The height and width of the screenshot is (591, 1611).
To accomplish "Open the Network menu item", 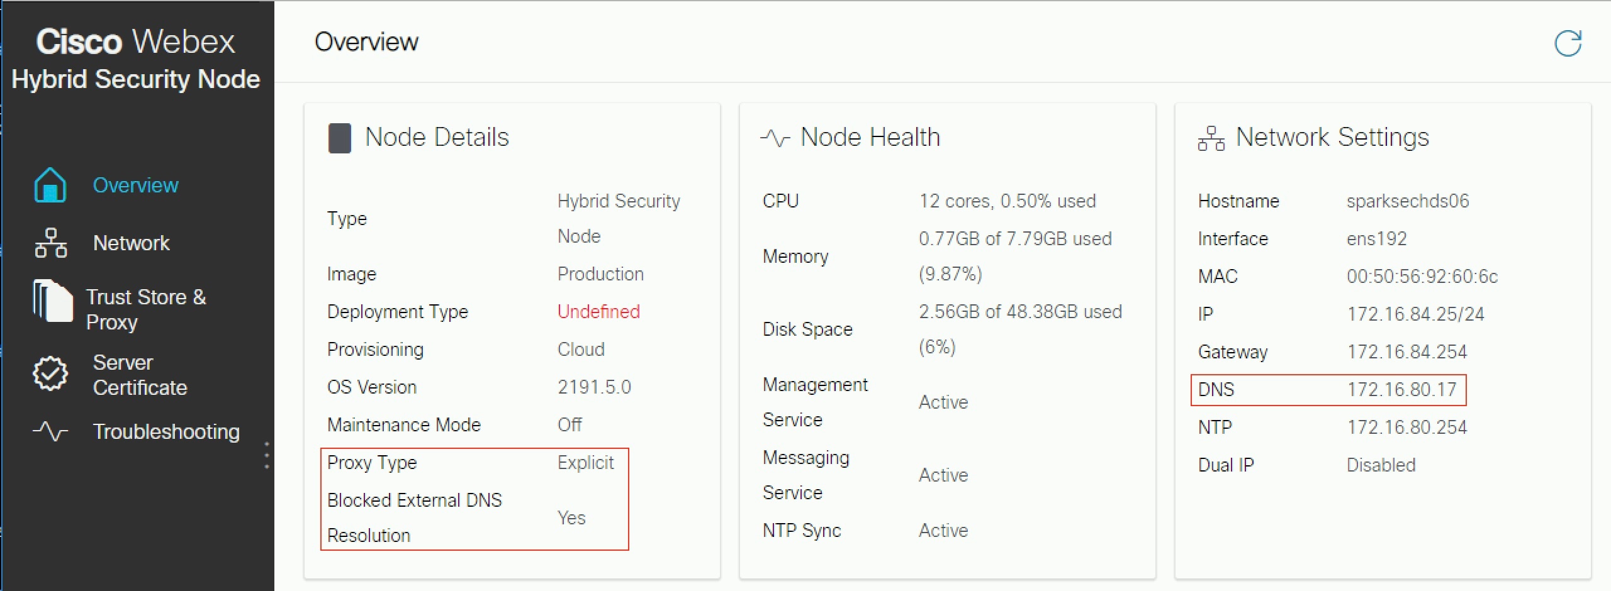I will (131, 243).
